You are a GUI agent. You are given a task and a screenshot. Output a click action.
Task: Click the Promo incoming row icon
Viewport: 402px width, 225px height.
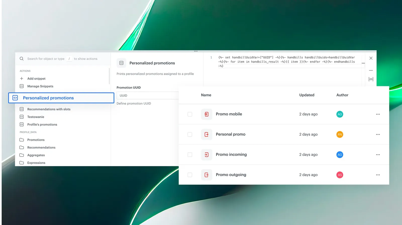207,155
